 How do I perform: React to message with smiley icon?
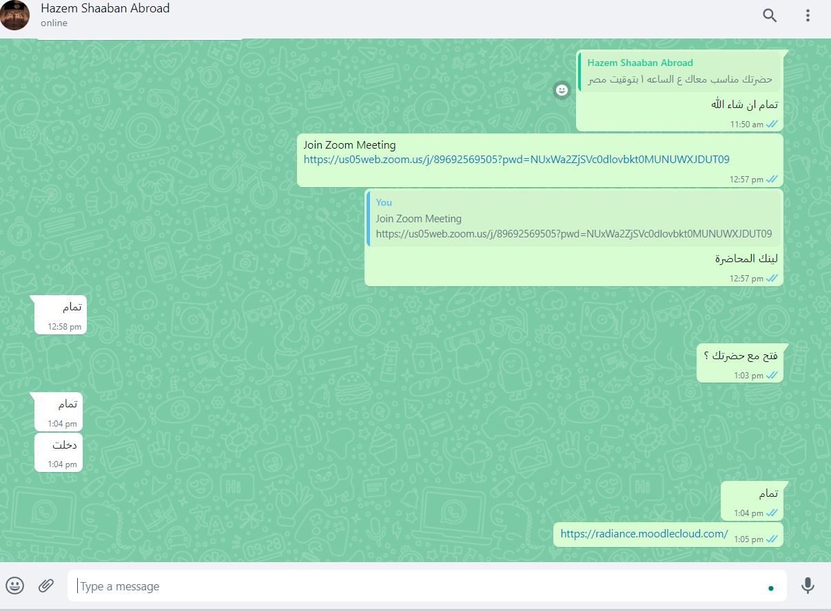point(562,90)
